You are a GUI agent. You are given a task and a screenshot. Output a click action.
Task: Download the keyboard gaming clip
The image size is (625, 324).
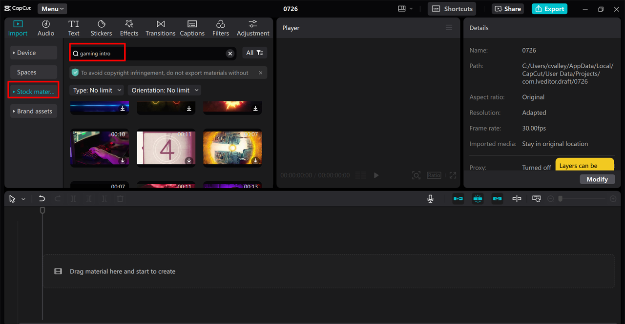coord(123,161)
